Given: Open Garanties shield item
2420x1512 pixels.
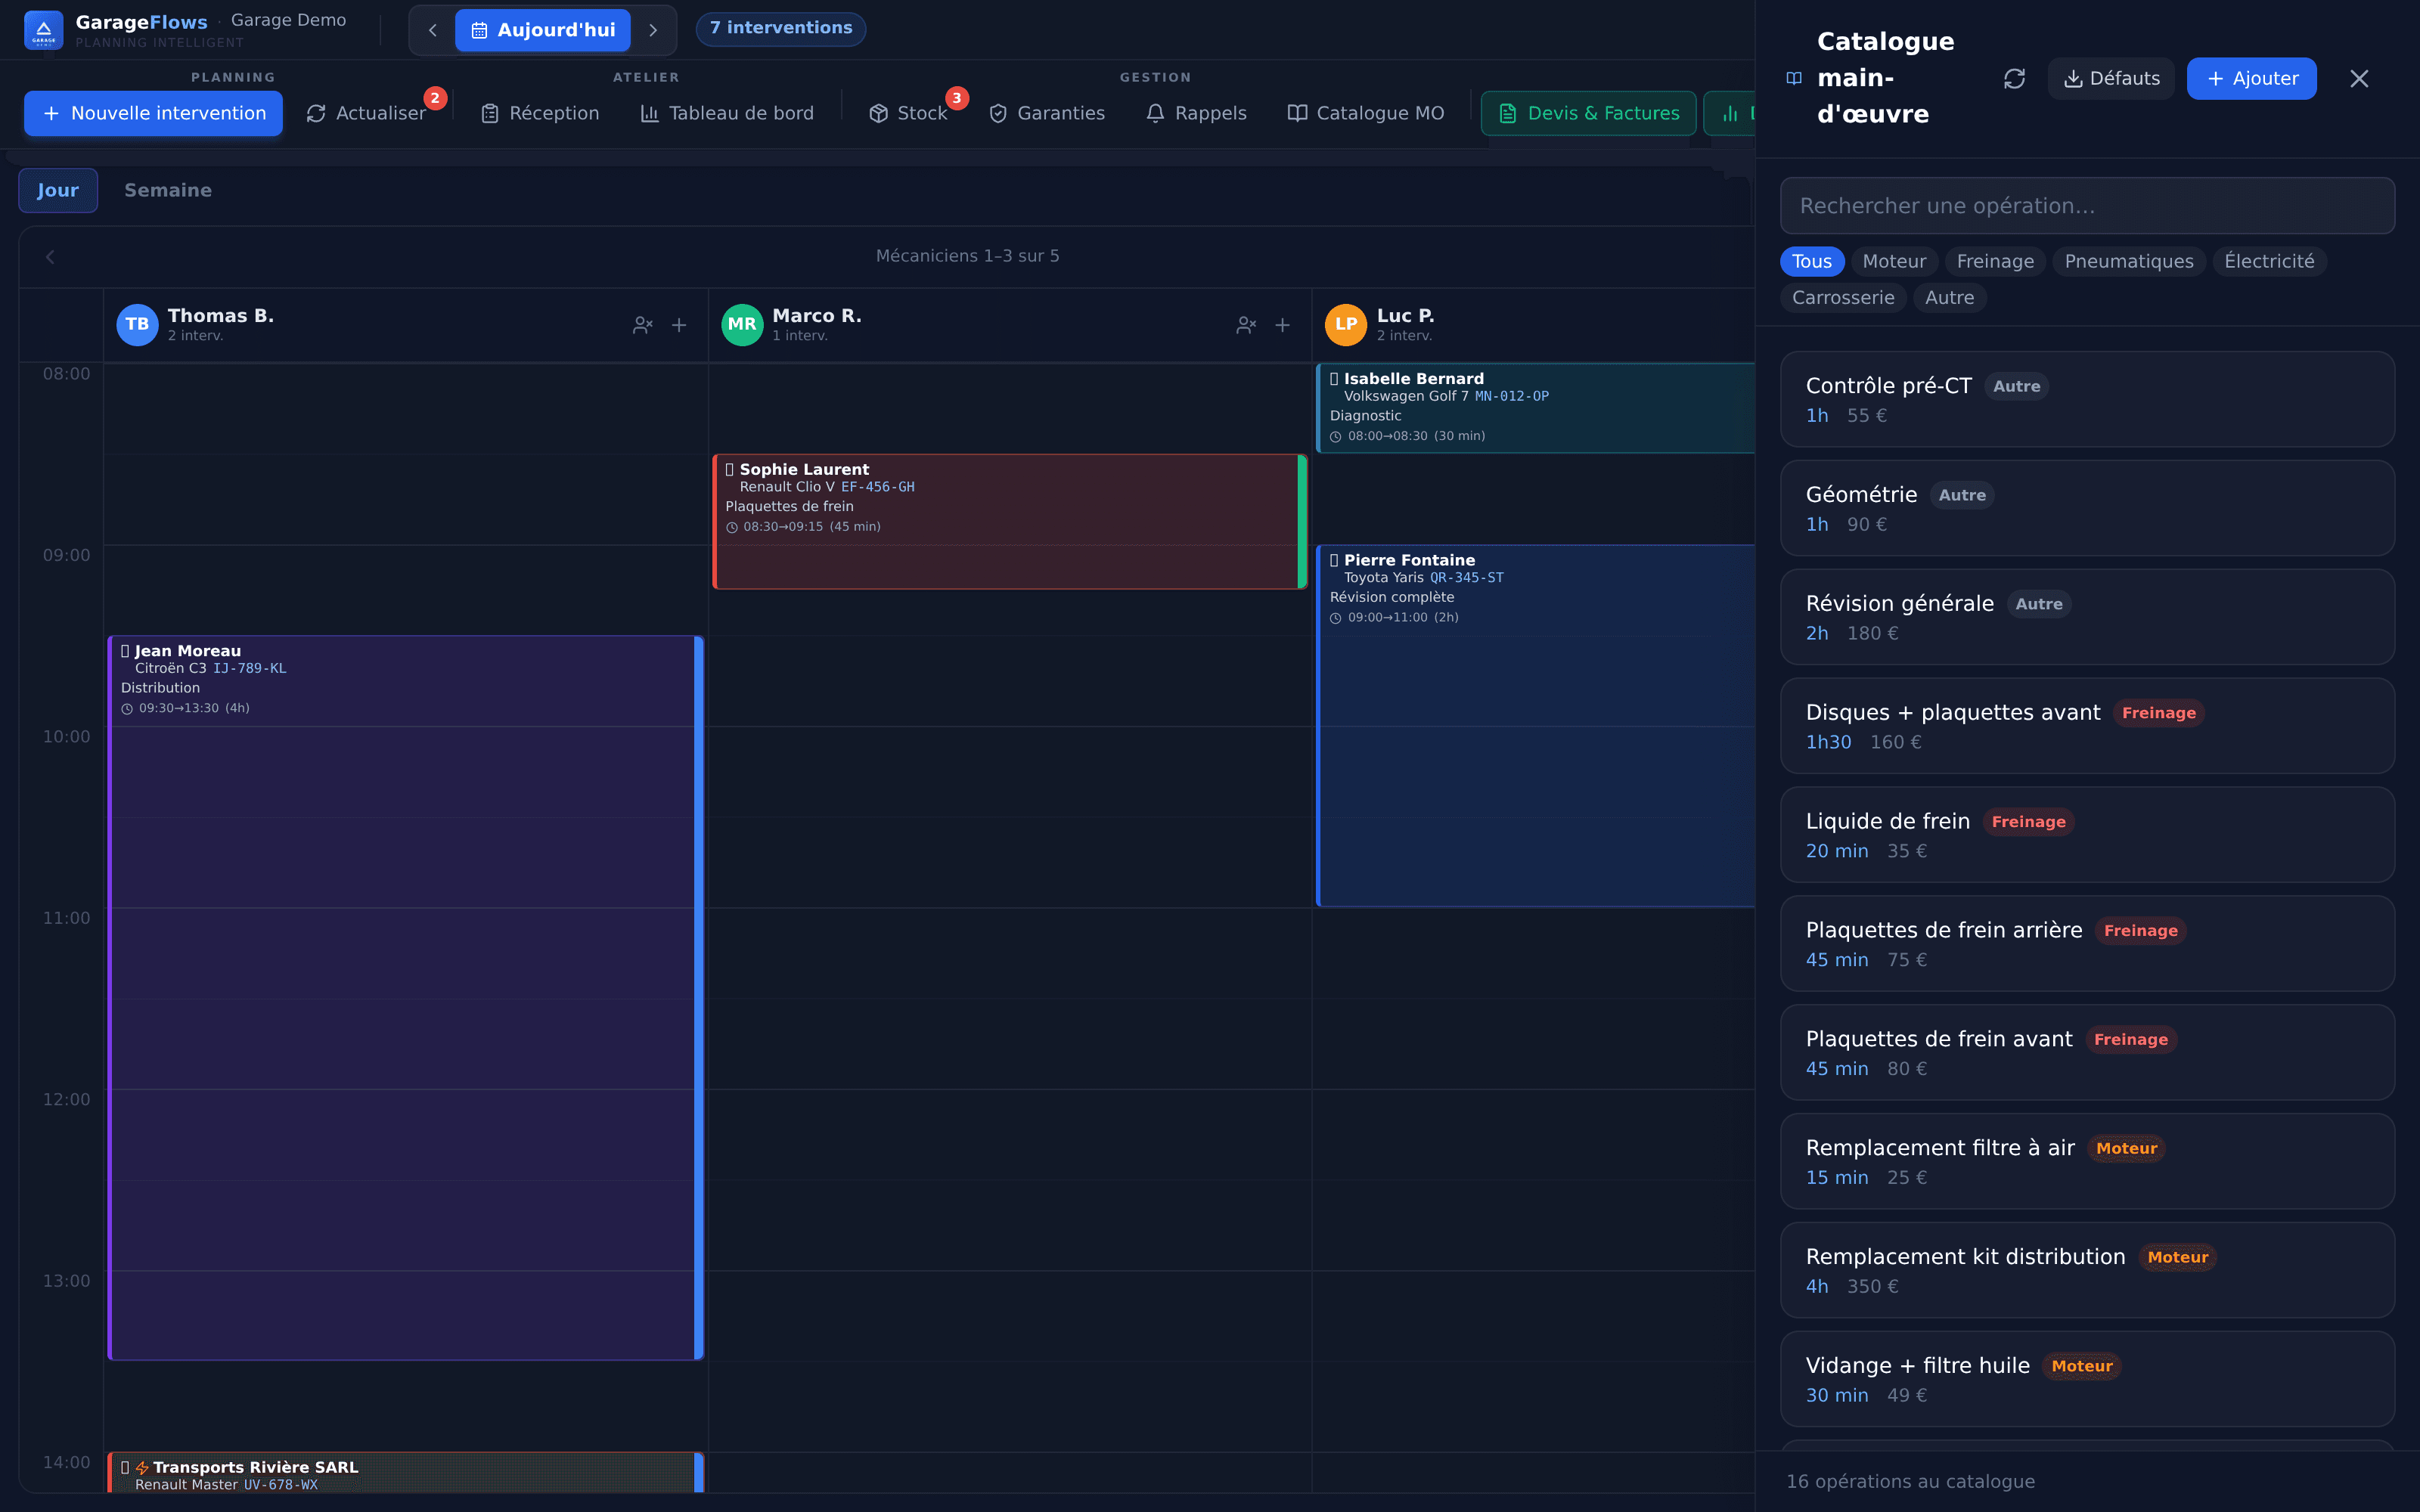Looking at the screenshot, I should click(x=1047, y=113).
